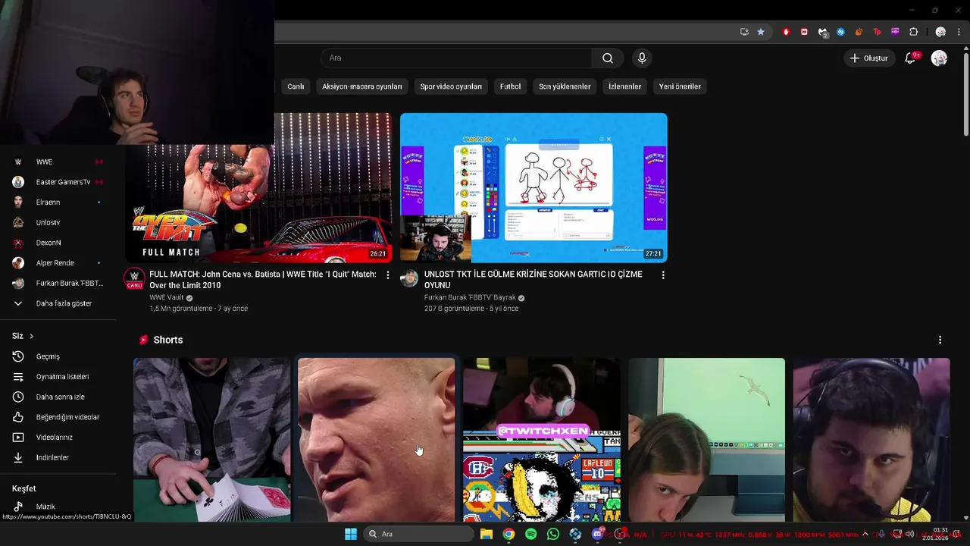
Task: Click the YouTube search magnifier button
Action: point(608,58)
